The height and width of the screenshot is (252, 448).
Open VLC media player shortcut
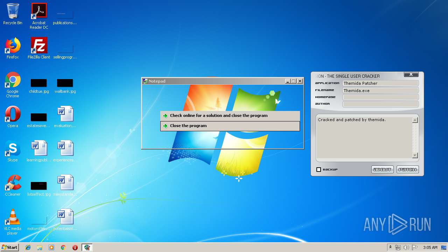13,222
